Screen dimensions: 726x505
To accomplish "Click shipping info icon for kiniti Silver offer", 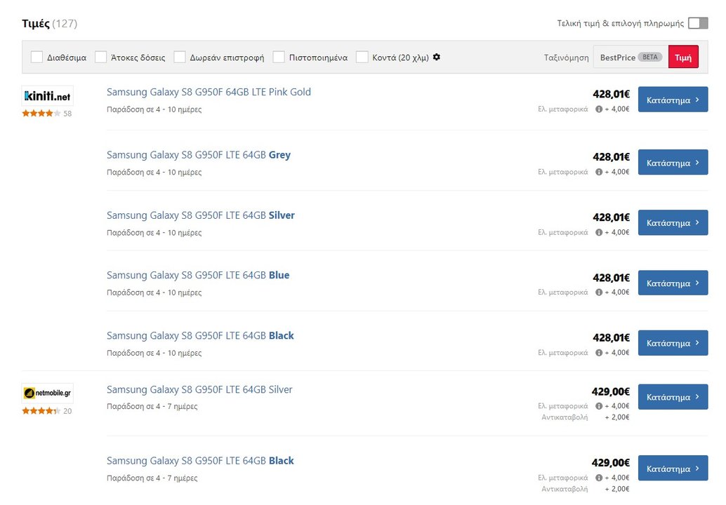I will point(599,232).
